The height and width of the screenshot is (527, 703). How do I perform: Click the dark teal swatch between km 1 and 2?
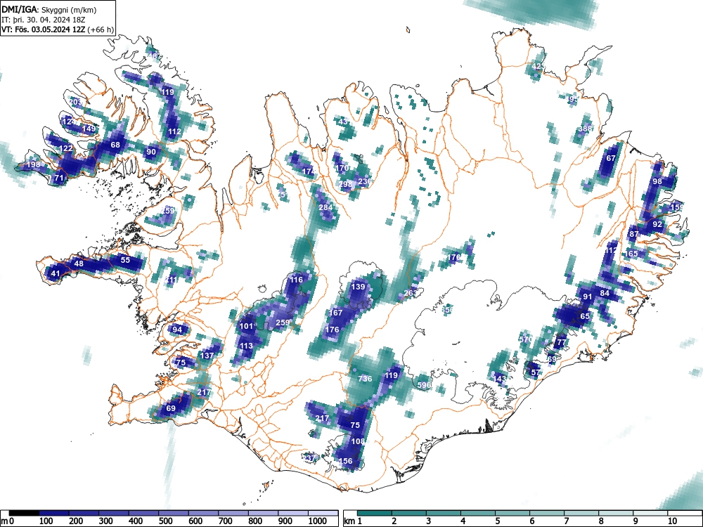tap(375, 513)
